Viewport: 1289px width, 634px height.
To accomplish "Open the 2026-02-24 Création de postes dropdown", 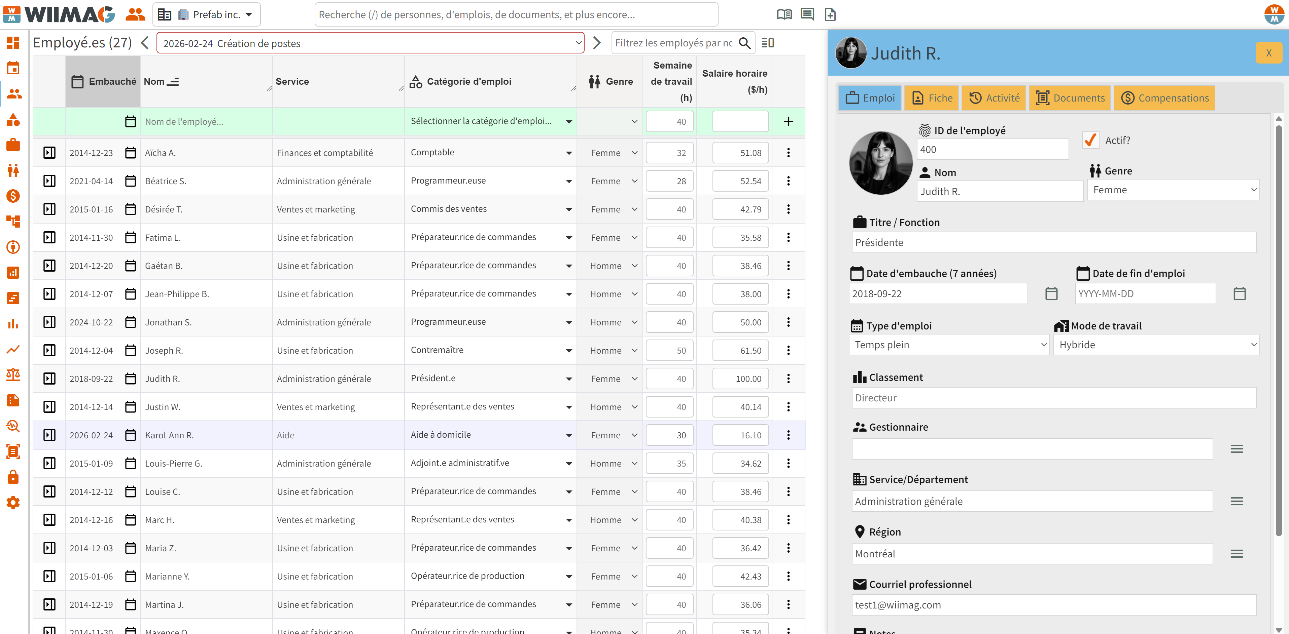I will [370, 43].
